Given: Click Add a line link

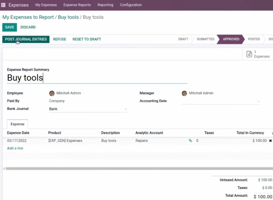Looking at the screenshot, I should pyautogui.click(x=15, y=148).
